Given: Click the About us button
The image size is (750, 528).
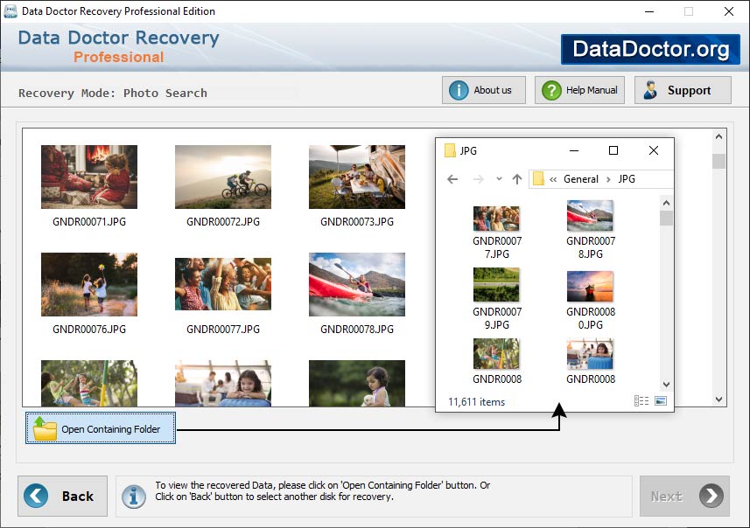Looking at the screenshot, I should tap(484, 90).
